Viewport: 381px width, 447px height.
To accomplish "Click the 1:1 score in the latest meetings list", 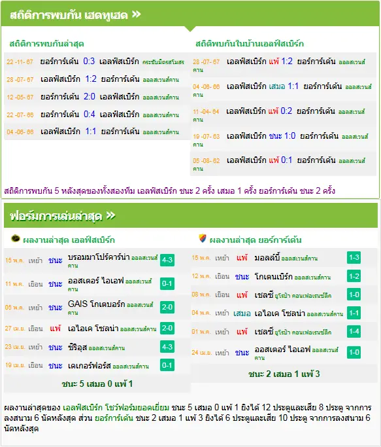I will pyautogui.click(x=91, y=132).
